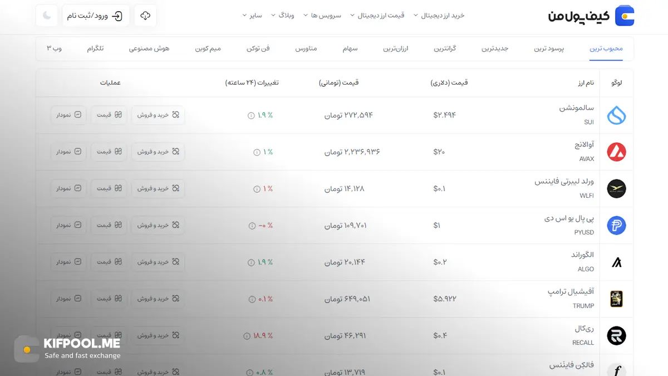Screen dimensions: 668x376
Task: Click the Official Trump (TRUMP) coin logo
Action: (616, 299)
